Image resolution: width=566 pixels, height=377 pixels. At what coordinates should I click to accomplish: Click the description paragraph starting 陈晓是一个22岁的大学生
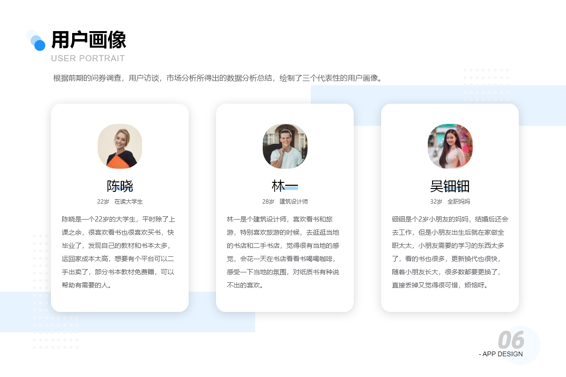(118, 252)
